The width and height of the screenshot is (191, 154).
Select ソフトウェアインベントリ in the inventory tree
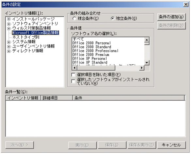35,24
